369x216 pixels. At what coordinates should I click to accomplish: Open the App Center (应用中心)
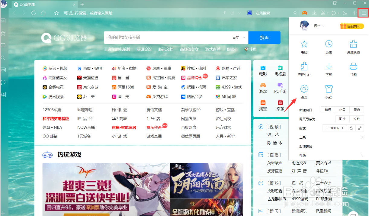point(304,69)
